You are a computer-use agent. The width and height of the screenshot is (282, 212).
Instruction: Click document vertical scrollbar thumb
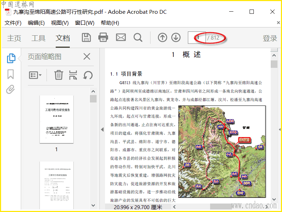(x=274, y=64)
